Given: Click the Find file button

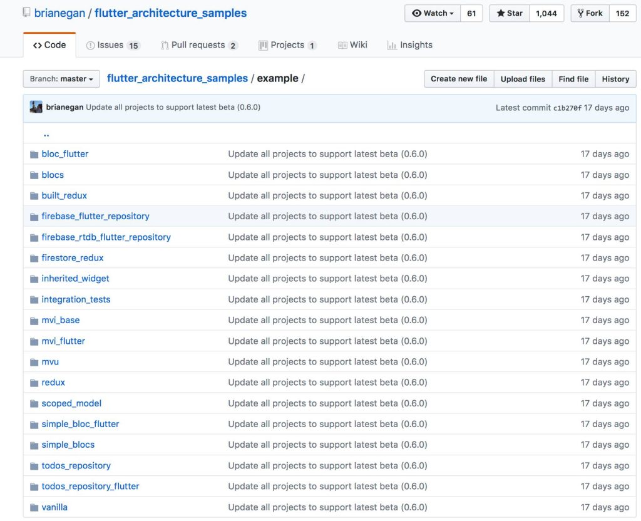Looking at the screenshot, I should [x=573, y=79].
